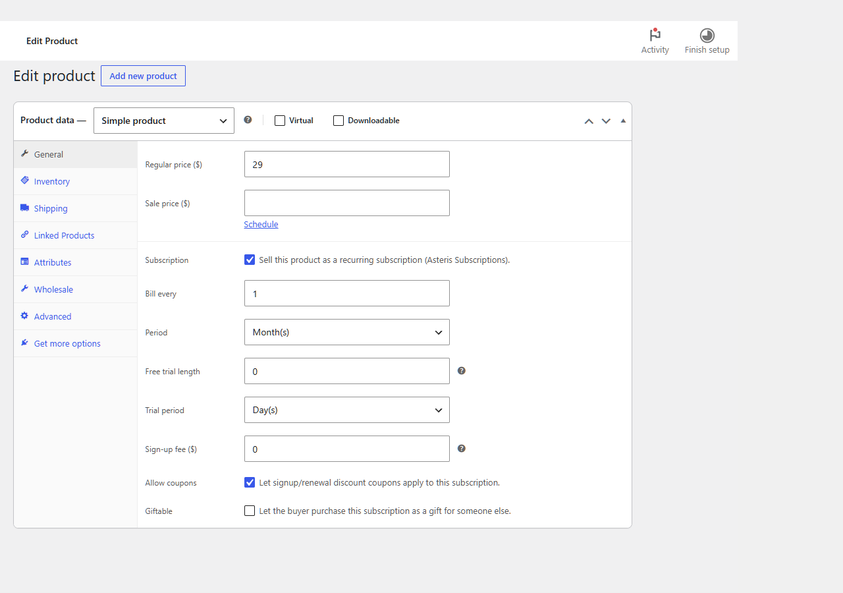Screen dimensions: 843x593
Task: Click the Giftable field label
Action: (159, 511)
